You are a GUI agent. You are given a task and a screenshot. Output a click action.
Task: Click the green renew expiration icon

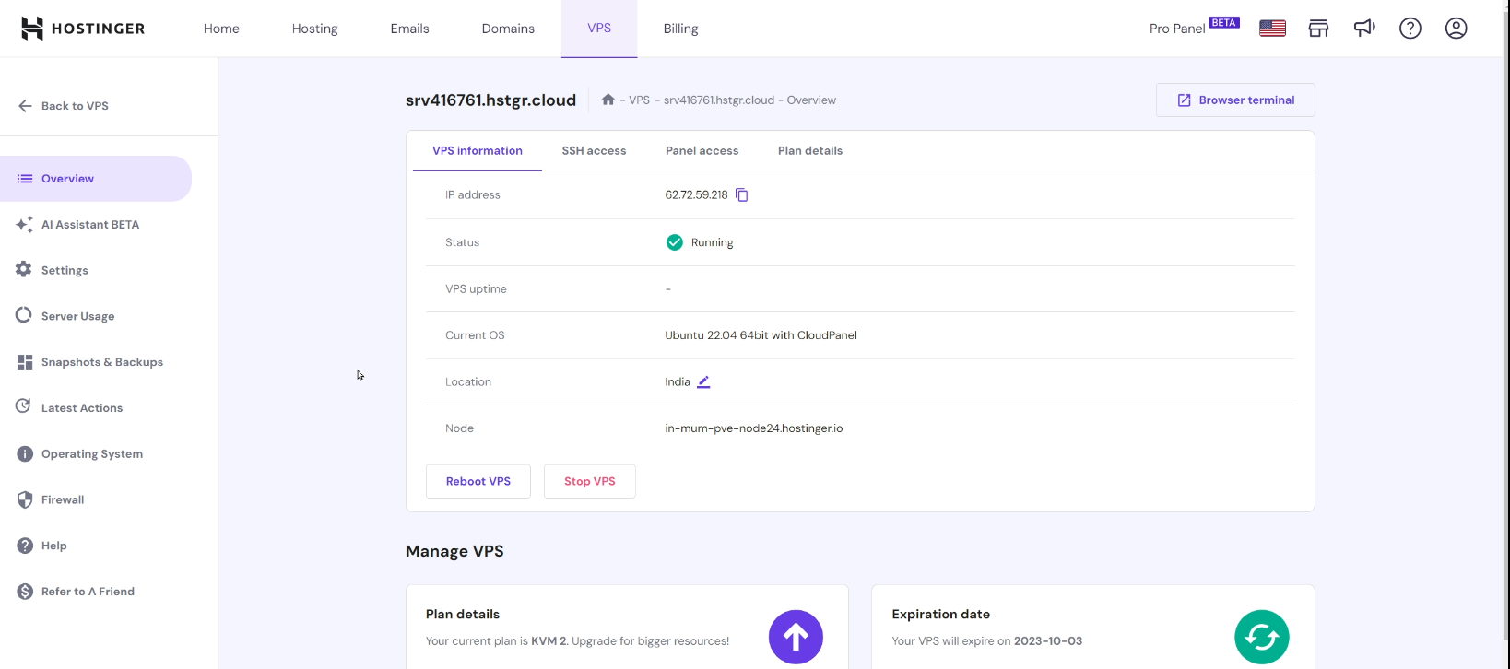tap(1262, 637)
